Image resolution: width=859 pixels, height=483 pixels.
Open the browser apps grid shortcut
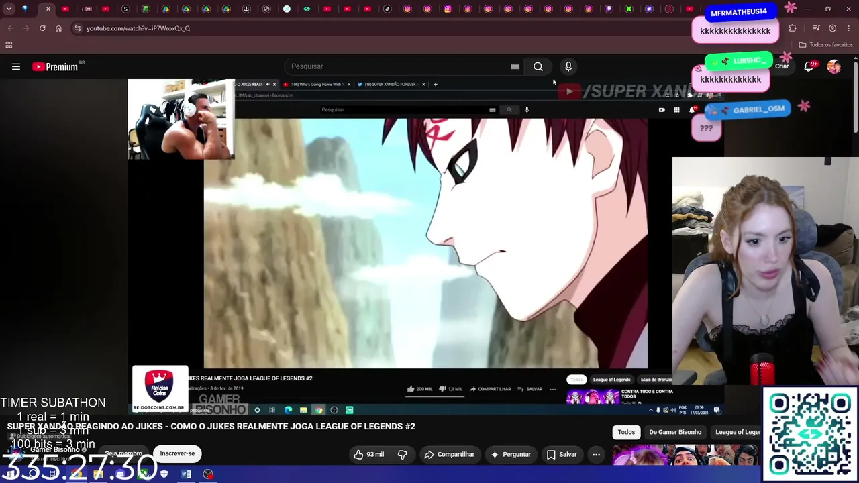9,45
